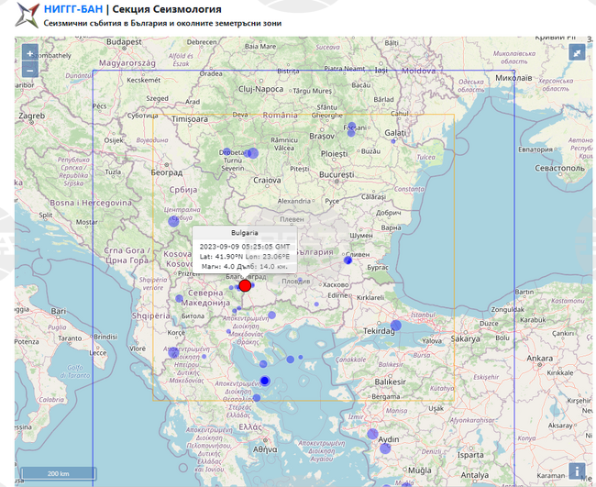The height and width of the screenshot is (487, 596).
Task: Toggle full-screen map view
Action: point(577,54)
